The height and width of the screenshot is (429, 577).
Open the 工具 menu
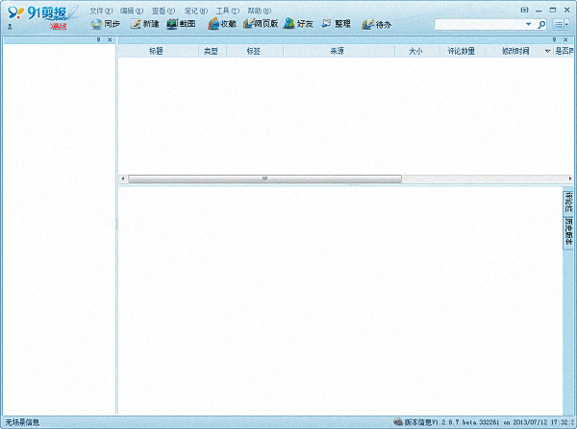click(x=227, y=11)
